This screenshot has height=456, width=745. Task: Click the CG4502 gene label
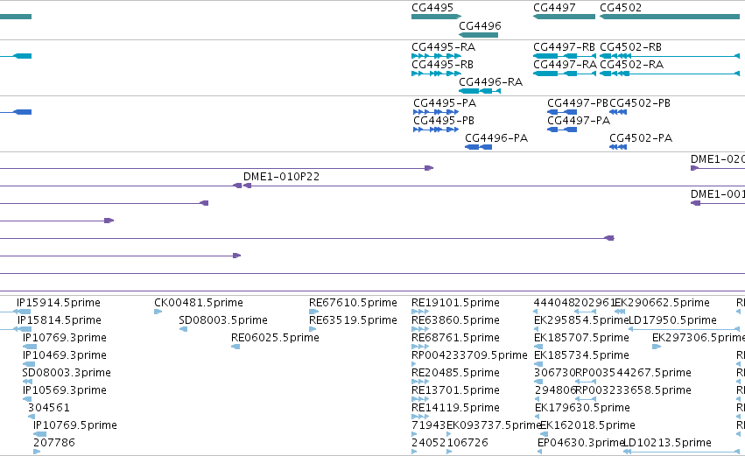(621, 8)
